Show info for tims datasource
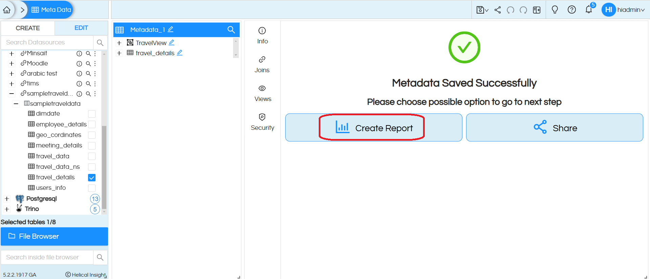 click(x=79, y=84)
